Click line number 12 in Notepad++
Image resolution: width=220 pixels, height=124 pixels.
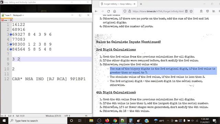pos(7,79)
